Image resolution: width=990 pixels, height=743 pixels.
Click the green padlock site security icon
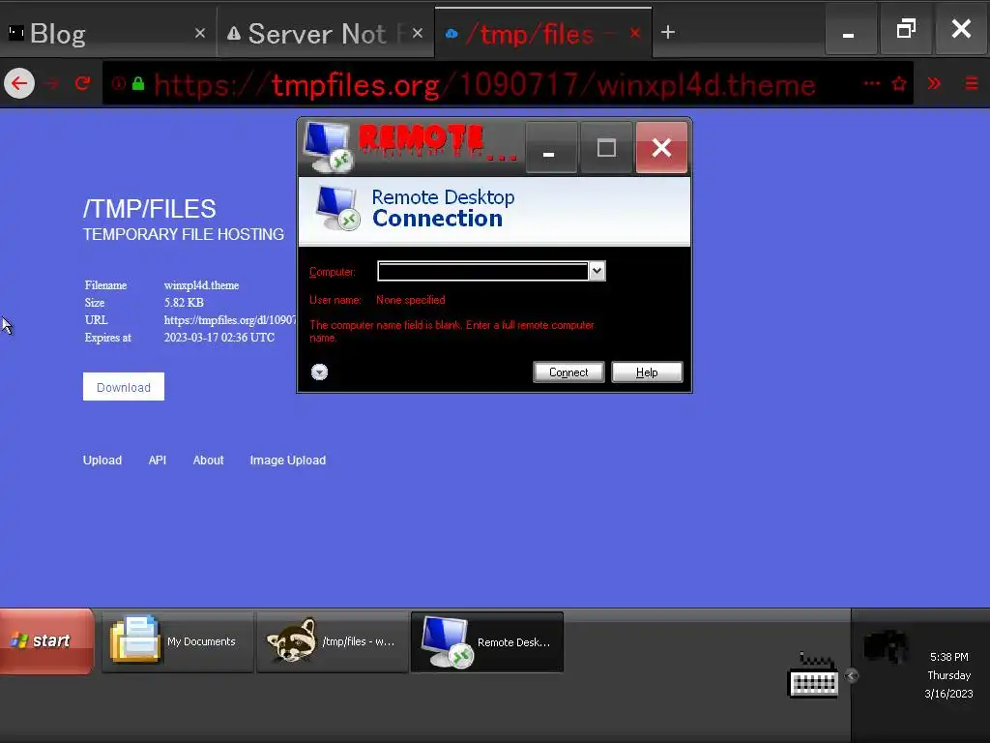pyautogui.click(x=138, y=83)
